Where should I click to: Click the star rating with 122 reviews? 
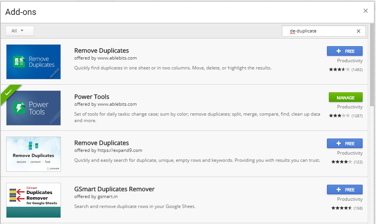342,162
